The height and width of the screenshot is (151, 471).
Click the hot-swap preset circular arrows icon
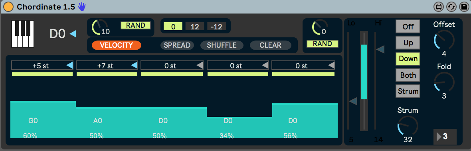451,7
